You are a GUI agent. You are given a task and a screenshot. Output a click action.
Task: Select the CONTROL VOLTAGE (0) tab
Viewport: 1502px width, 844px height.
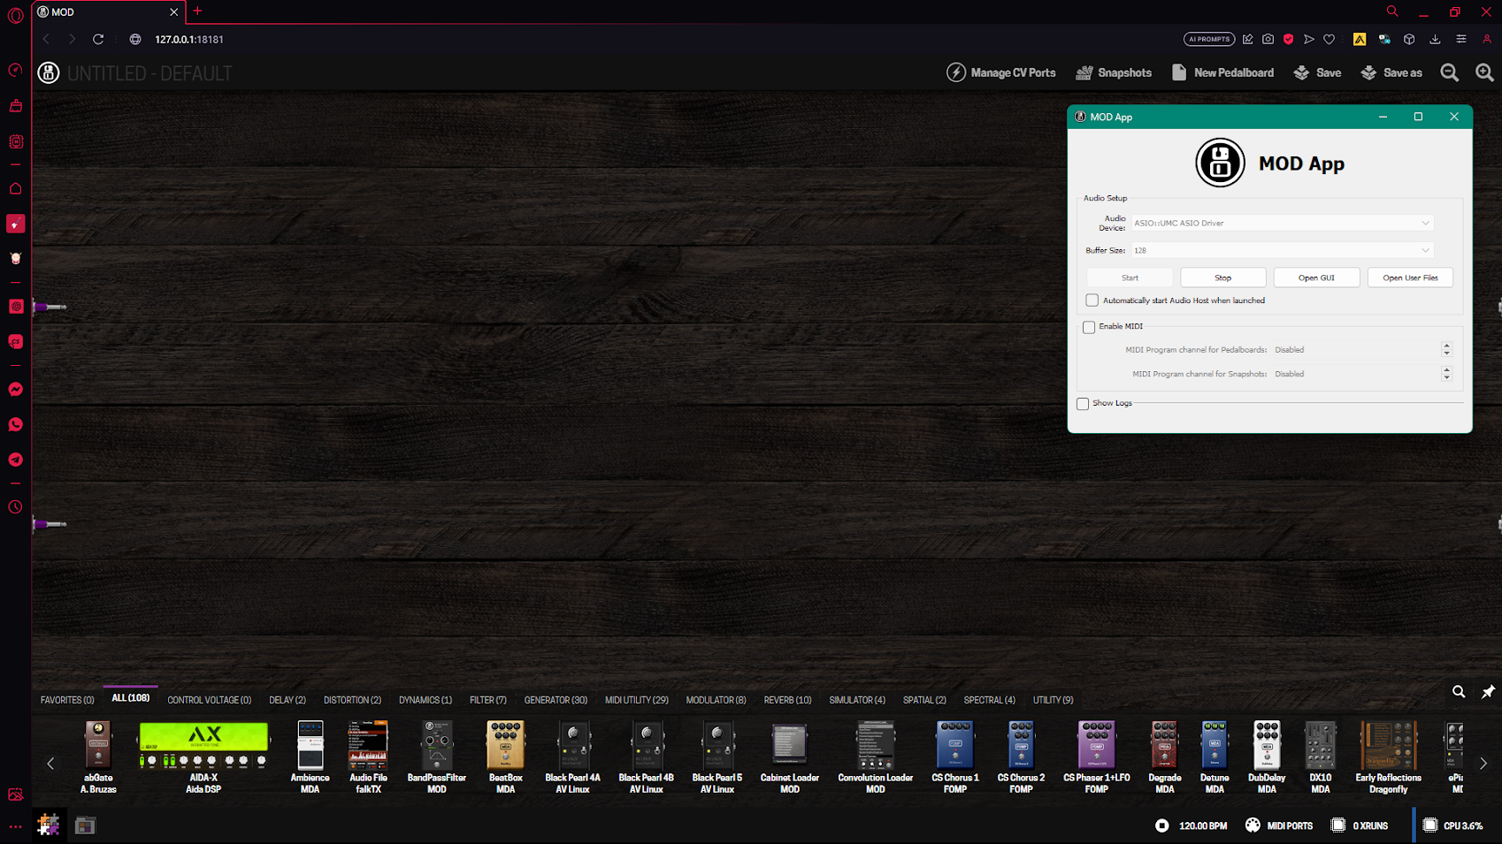point(210,700)
